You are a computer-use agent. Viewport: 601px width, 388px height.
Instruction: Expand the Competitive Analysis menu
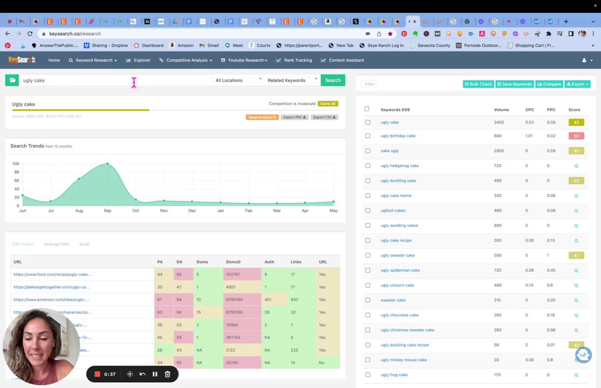click(x=186, y=60)
